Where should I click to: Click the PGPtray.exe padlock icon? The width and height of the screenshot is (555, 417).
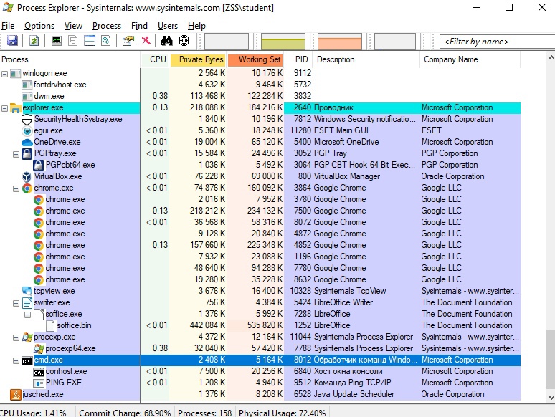coord(27,153)
